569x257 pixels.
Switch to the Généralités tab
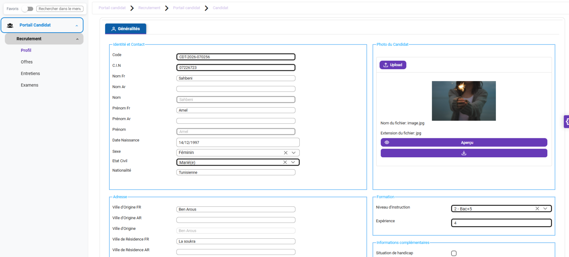(x=126, y=29)
